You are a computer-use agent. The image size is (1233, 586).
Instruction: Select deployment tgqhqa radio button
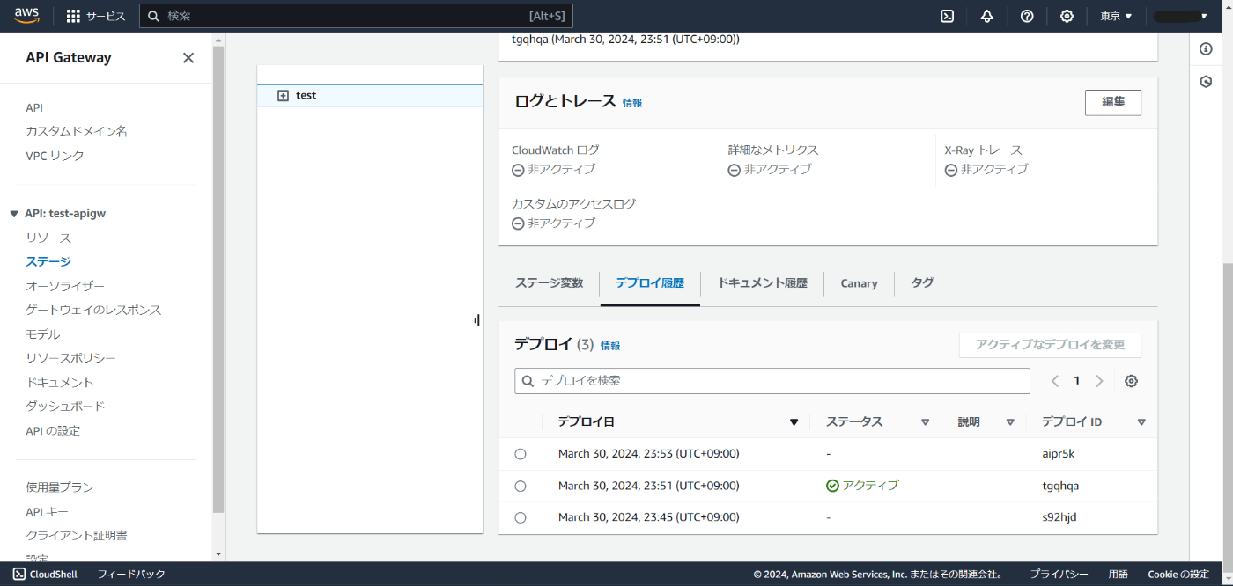point(521,486)
